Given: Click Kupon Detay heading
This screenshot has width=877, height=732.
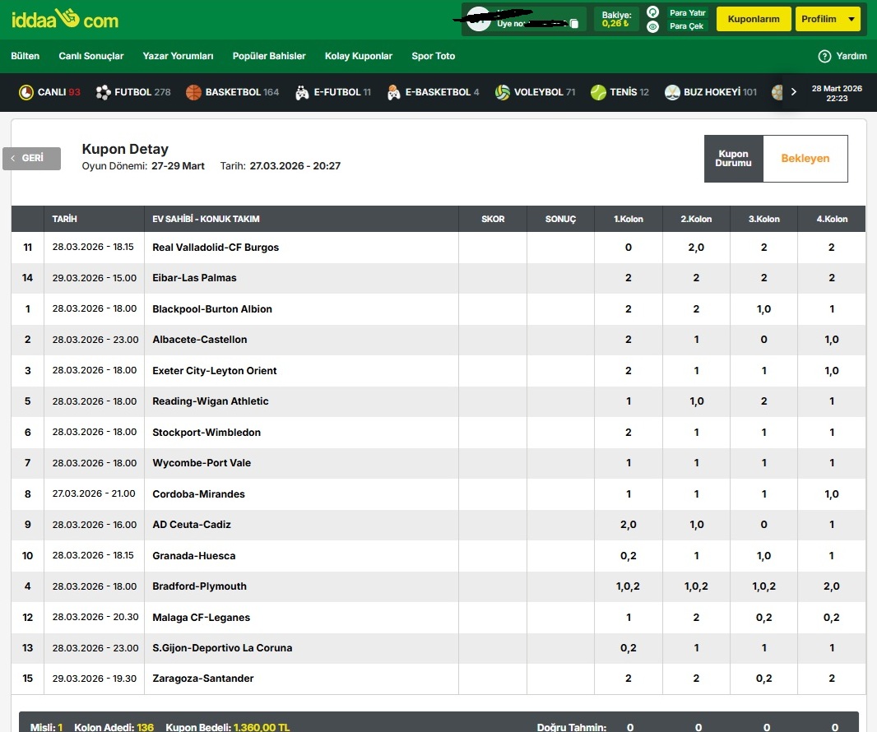Looking at the screenshot, I should [125, 150].
